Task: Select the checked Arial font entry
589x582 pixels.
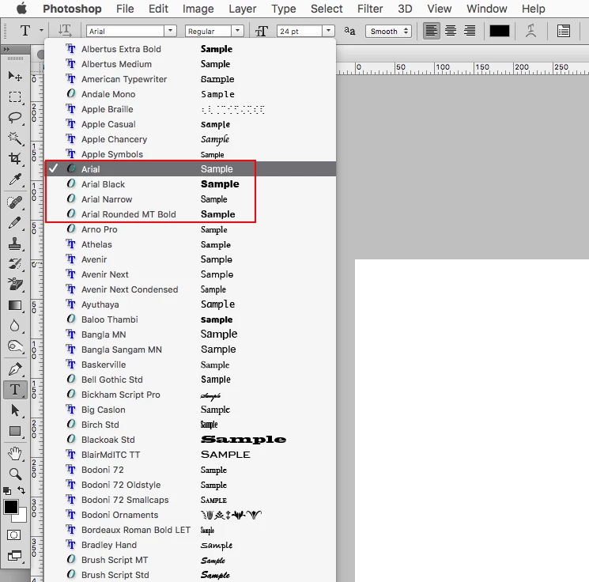Action: click(x=190, y=169)
